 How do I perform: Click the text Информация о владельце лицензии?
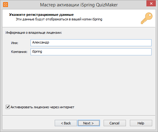point(34,33)
